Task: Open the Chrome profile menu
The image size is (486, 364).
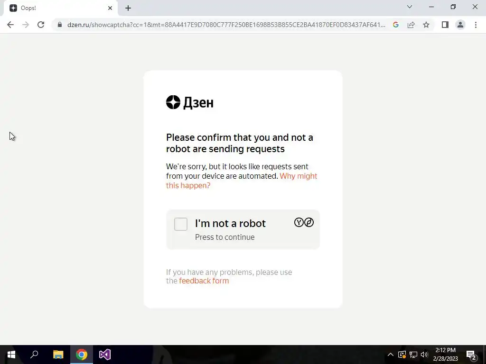Action: (460, 25)
